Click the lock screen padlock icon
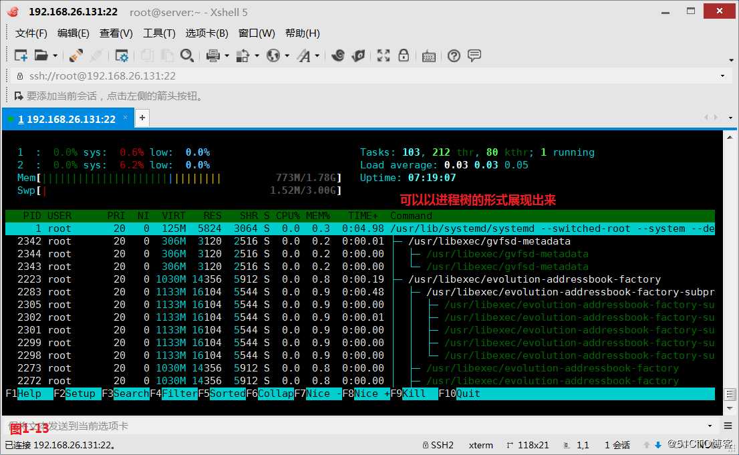 pos(404,55)
